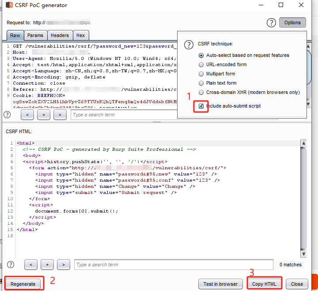
Task: Switch to the Raw tab
Action: [15, 35]
